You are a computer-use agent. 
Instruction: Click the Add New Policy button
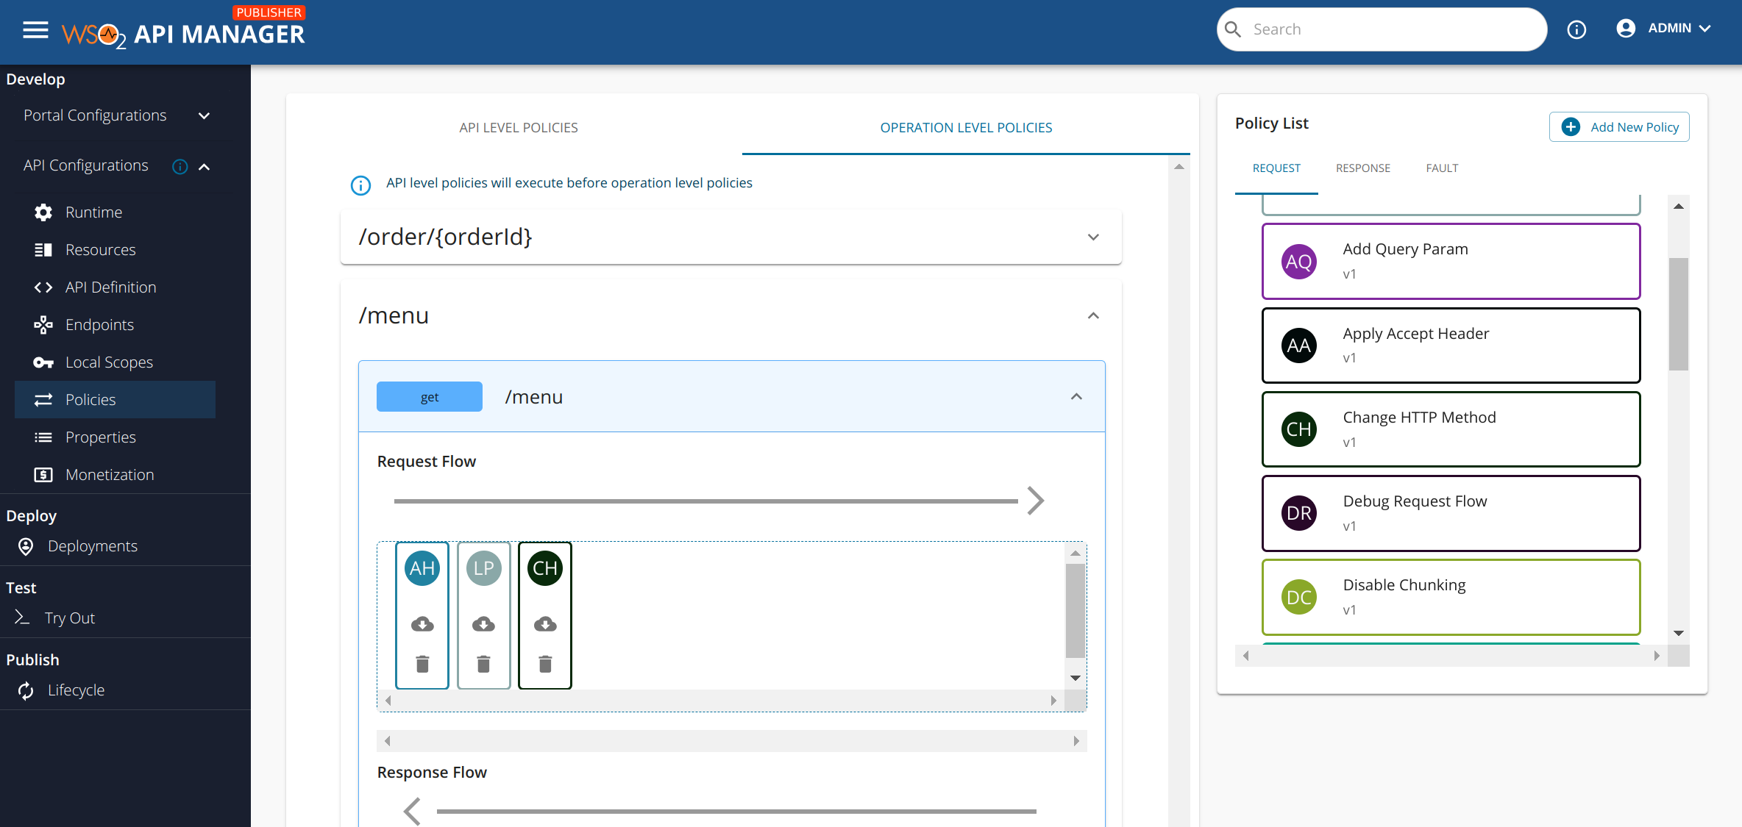pos(1619,127)
